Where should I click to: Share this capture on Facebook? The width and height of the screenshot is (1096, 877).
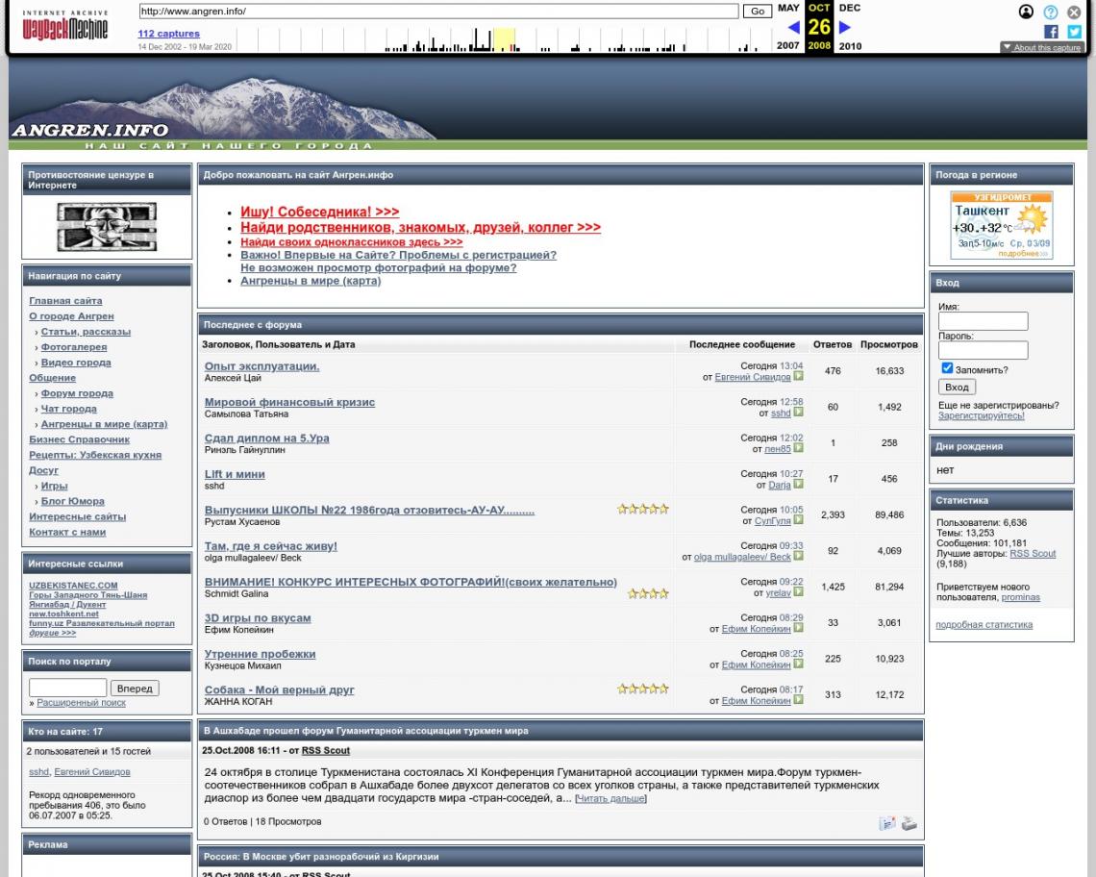(1051, 32)
